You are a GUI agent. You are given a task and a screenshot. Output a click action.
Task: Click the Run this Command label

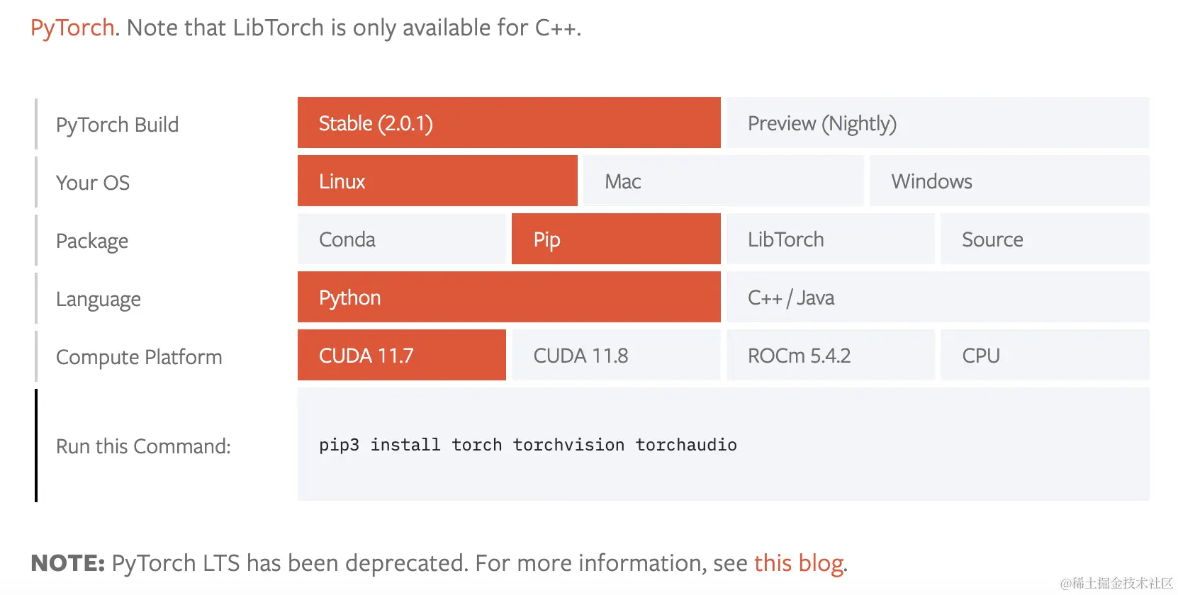click(x=143, y=446)
